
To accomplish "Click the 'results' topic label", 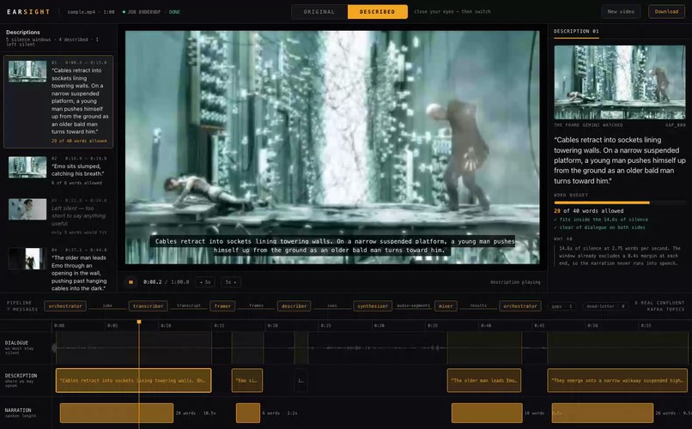I will 478,305.
